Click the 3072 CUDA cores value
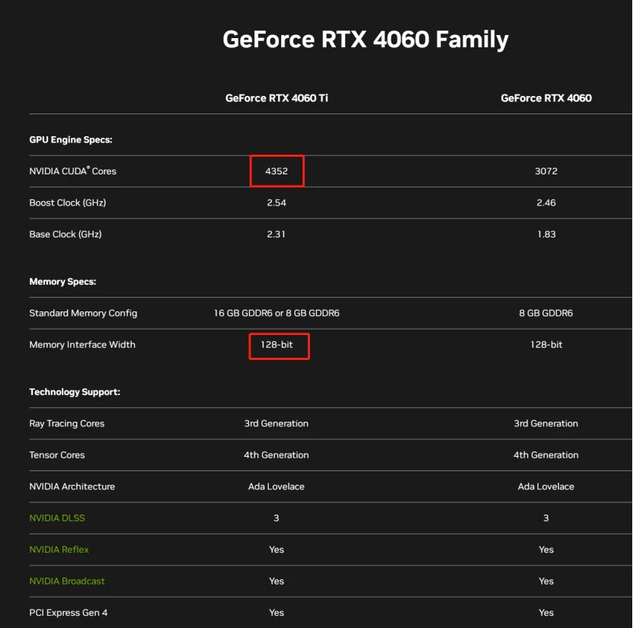Image resolution: width=633 pixels, height=628 pixels. tap(546, 171)
